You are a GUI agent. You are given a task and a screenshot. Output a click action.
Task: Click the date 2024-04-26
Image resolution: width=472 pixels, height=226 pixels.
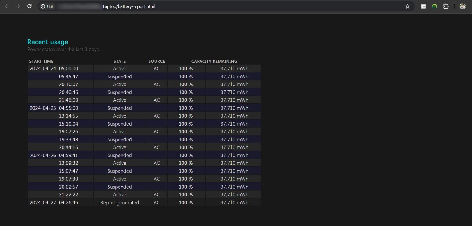pos(43,155)
